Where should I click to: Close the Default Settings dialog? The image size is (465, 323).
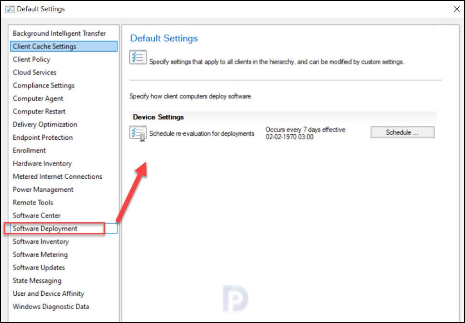click(x=457, y=9)
